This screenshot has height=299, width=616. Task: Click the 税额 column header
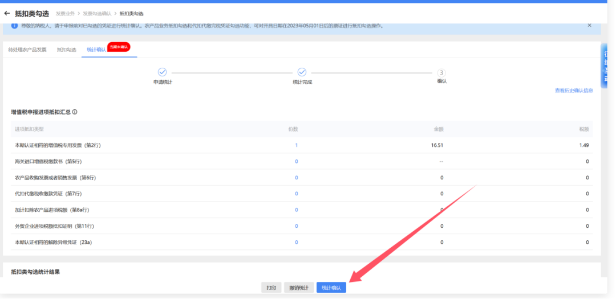pyautogui.click(x=584, y=129)
